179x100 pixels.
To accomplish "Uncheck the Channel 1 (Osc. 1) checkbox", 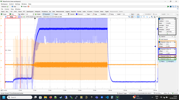I will coord(159,42).
